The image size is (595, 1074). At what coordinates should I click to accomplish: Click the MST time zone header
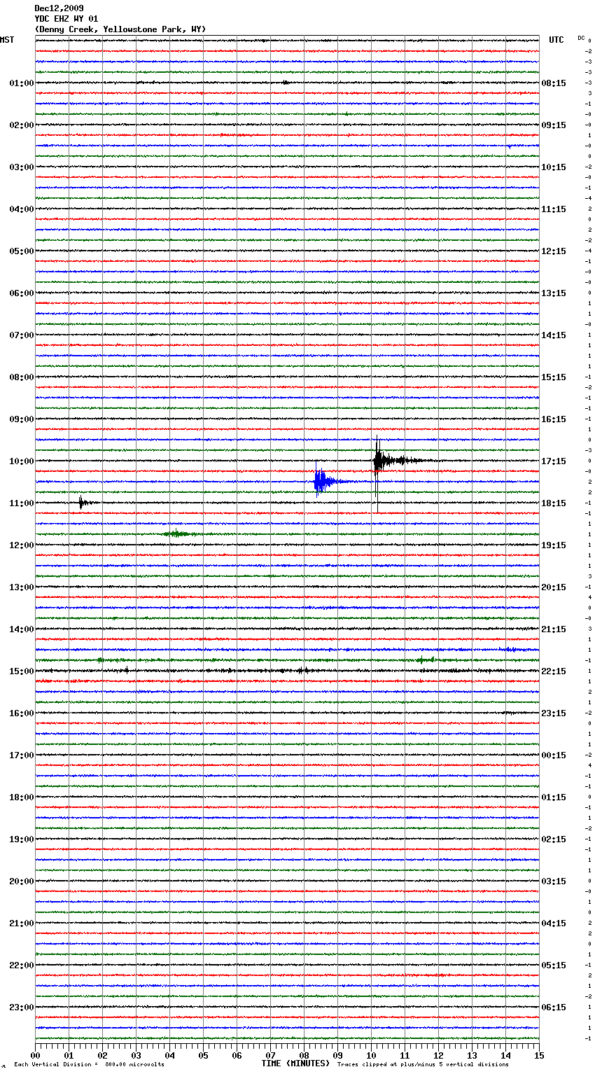coord(7,40)
